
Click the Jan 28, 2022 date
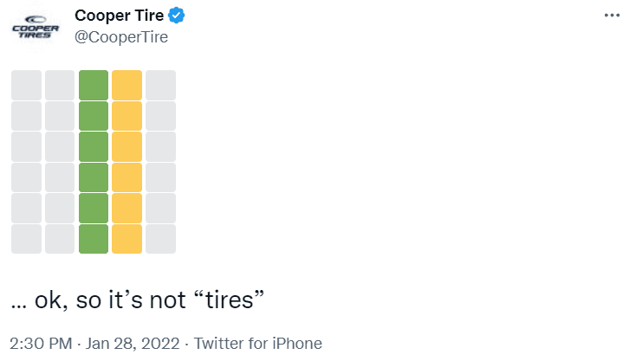point(135,343)
